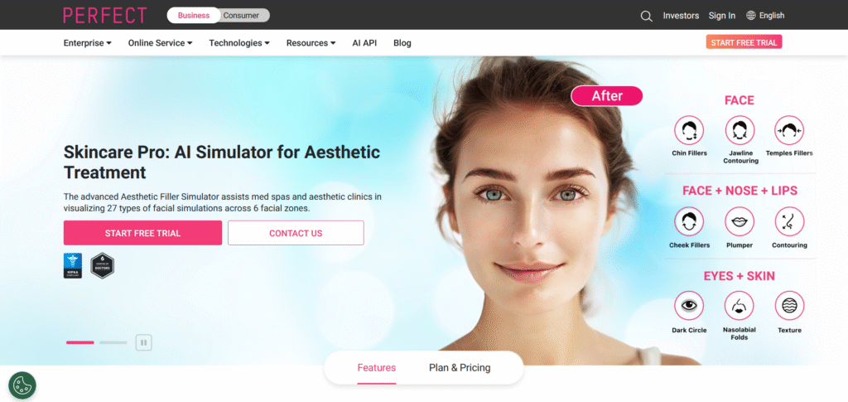Image resolution: width=848 pixels, height=402 pixels.
Task: Expand the Enterprise dropdown menu
Action: 88,43
